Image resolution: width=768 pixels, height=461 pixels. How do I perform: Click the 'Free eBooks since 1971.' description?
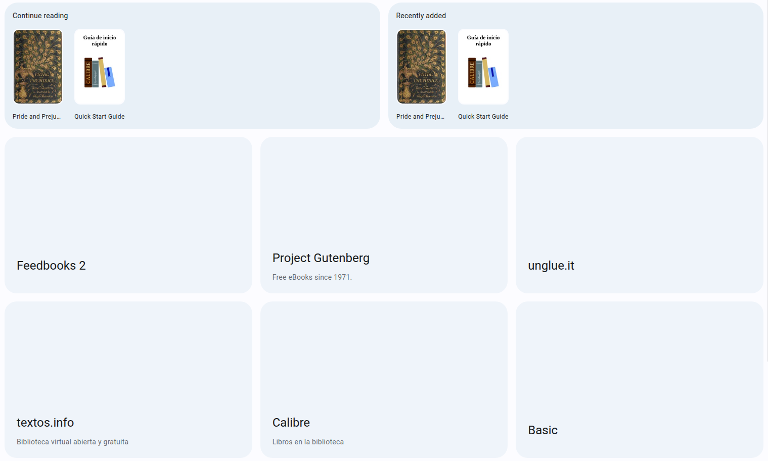[x=312, y=277]
